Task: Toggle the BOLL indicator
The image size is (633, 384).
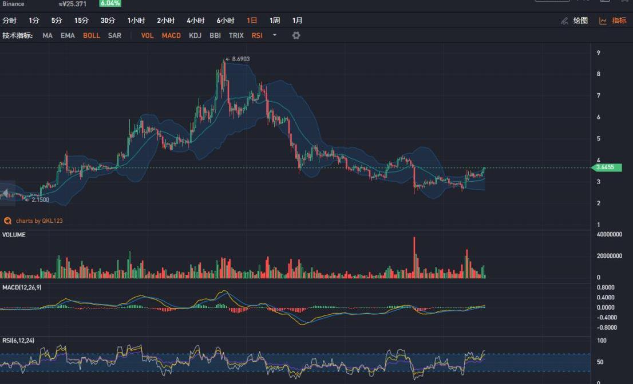Action: [92, 35]
